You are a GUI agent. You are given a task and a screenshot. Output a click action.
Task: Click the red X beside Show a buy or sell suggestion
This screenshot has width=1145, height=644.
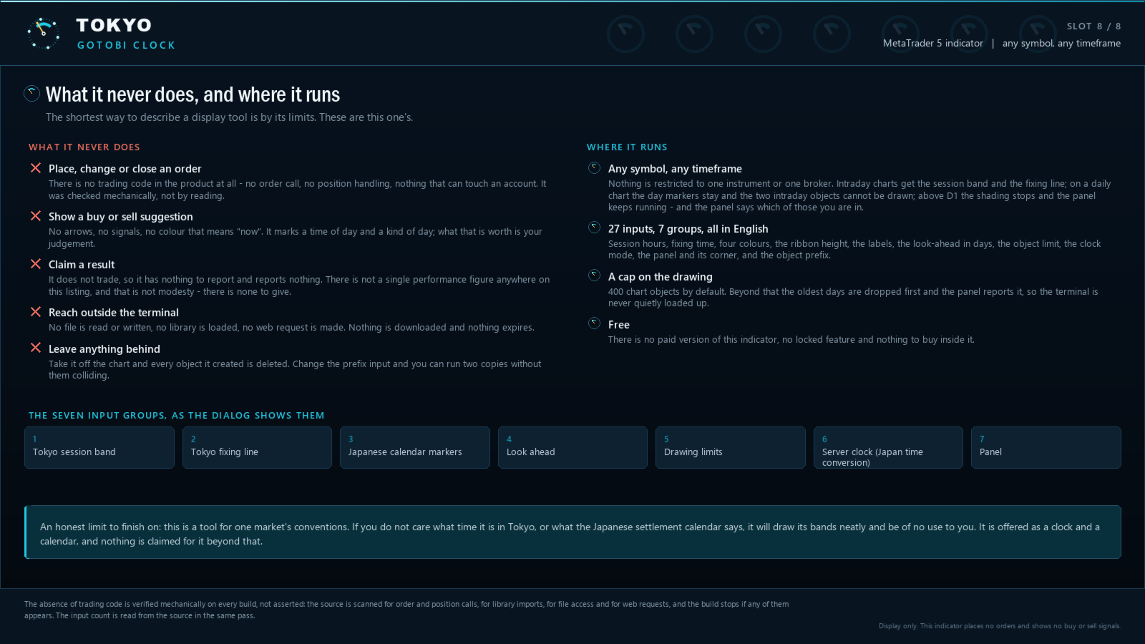(35, 216)
